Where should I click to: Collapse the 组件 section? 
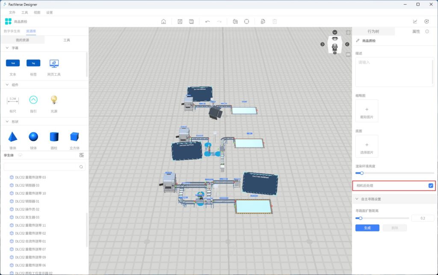7,85
